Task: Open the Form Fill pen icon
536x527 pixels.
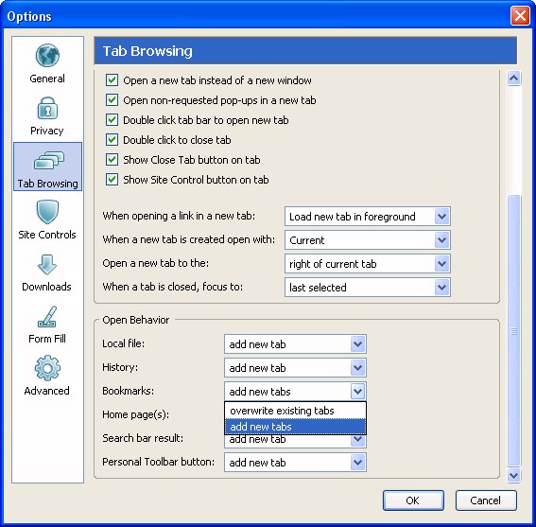Action: (x=47, y=316)
